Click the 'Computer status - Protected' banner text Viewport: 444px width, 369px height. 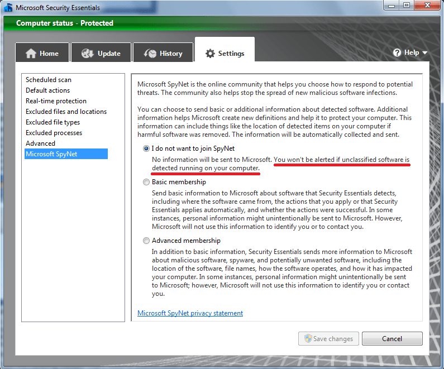pos(65,23)
